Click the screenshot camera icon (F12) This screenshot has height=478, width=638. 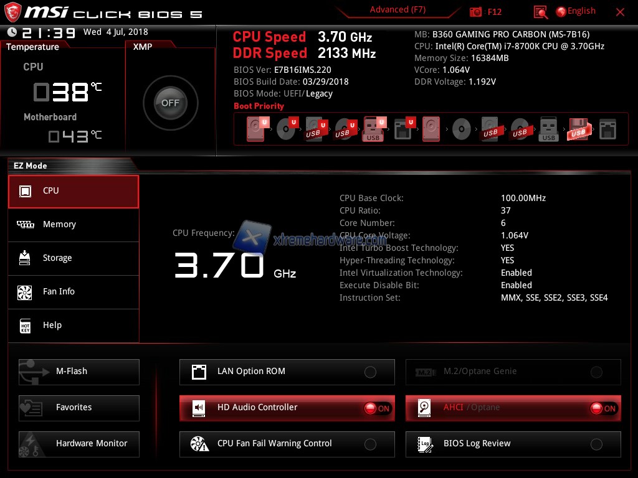point(476,12)
